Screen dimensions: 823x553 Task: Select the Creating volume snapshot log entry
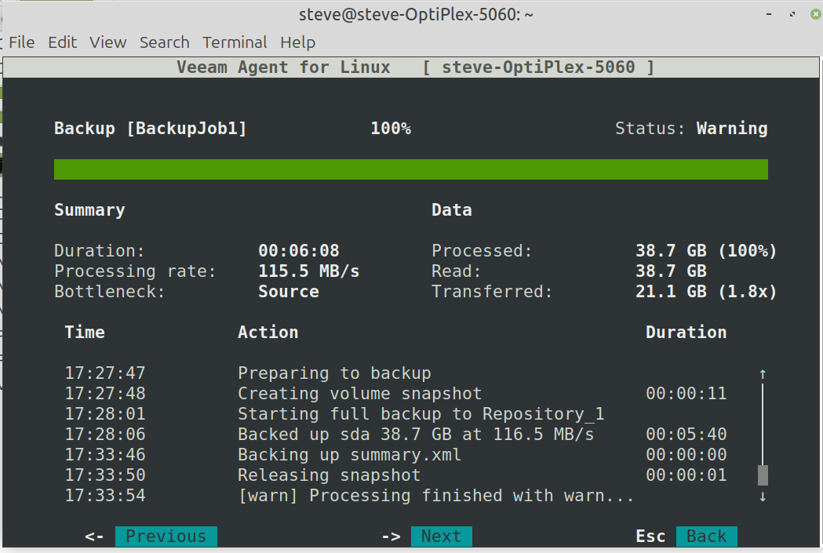(359, 394)
